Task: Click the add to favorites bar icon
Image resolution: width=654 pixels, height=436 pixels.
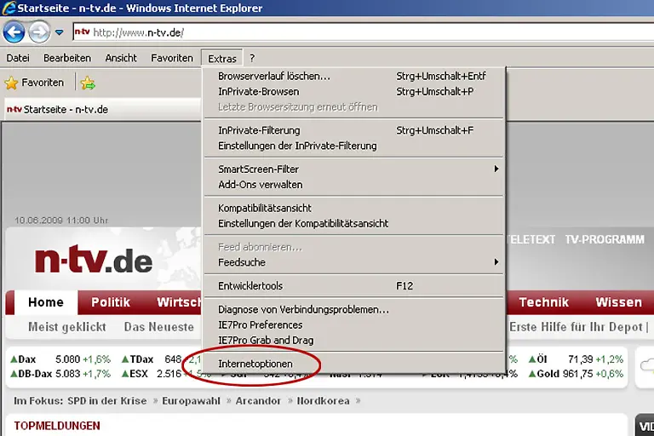Action: (x=88, y=83)
